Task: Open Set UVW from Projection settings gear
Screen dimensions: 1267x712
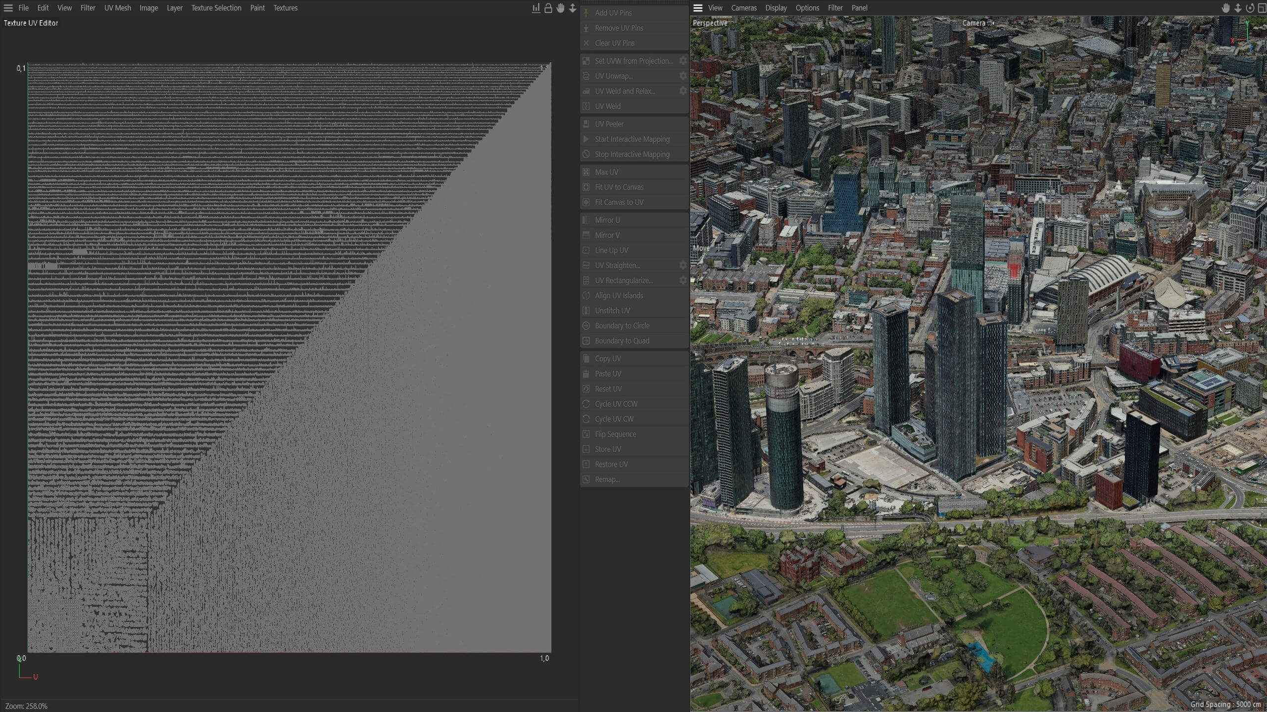Action: pyautogui.click(x=683, y=61)
